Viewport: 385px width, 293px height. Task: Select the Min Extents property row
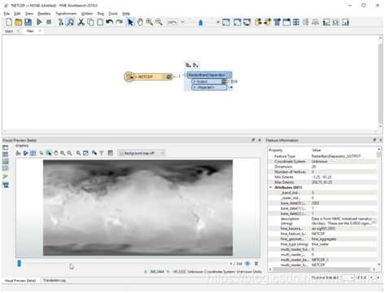point(322,177)
